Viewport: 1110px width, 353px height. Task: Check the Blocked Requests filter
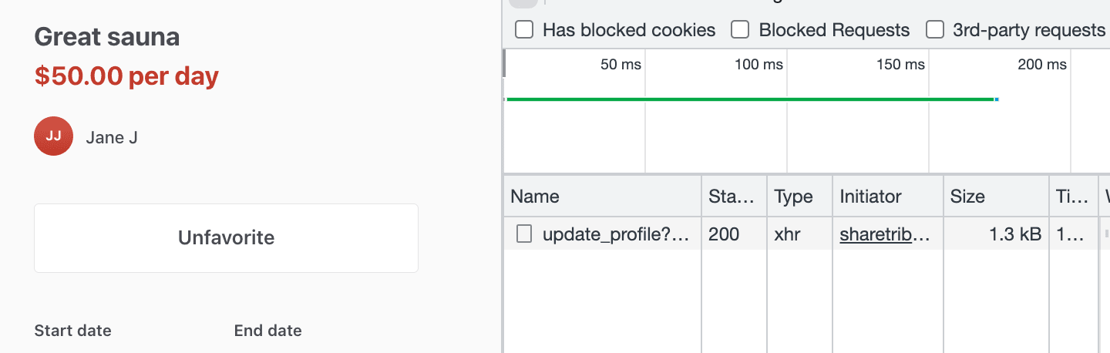coord(740,30)
